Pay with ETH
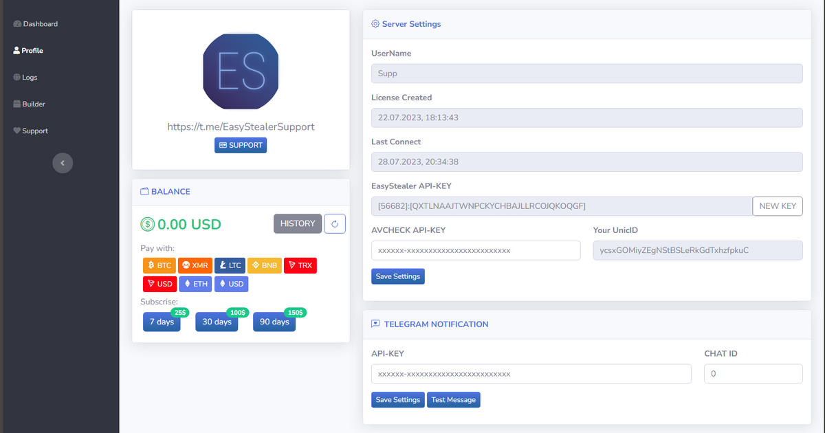The width and height of the screenshot is (825, 433). (x=195, y=284)
